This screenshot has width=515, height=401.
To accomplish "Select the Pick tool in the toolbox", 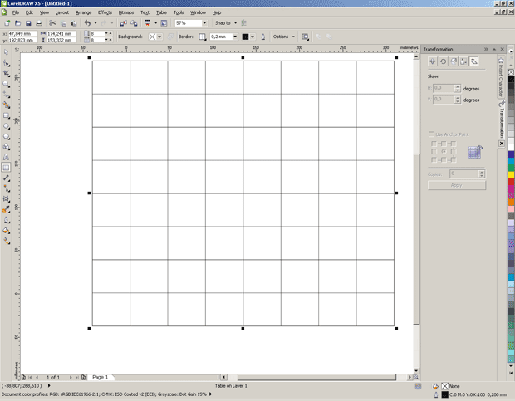I will pyautogui.click(x=6, y=52).
